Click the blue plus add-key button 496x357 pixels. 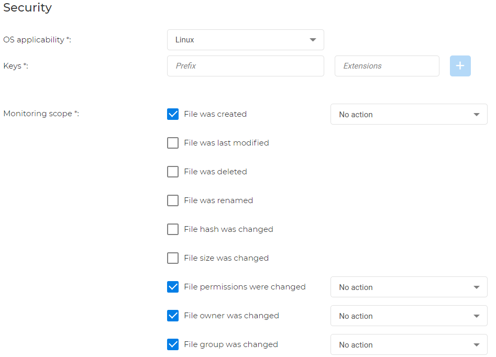click(460, 66)
